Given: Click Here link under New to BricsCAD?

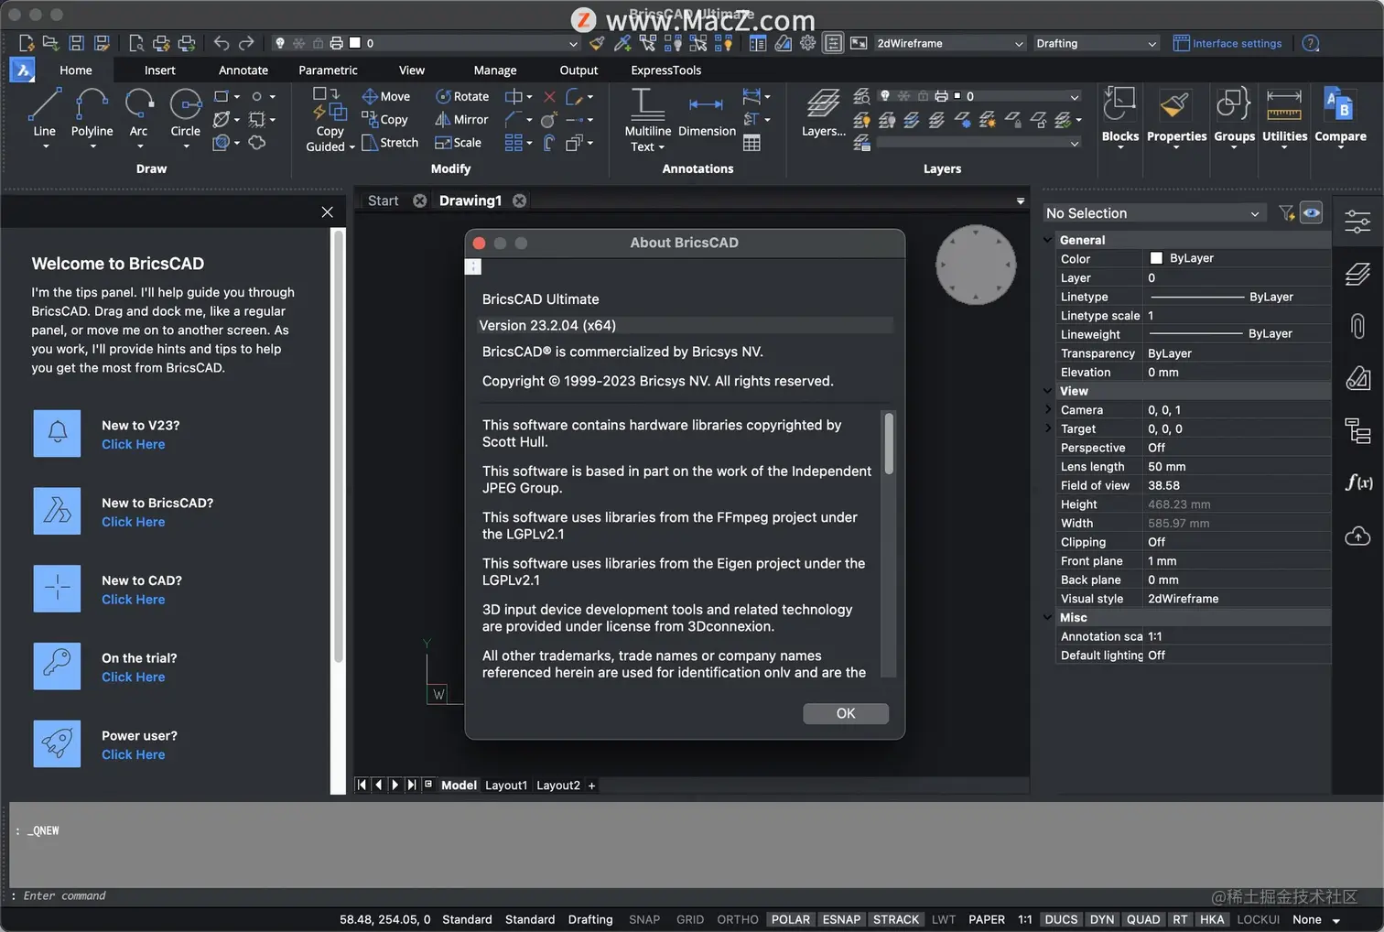Looking at the screenshot, I should coord(134,522).
